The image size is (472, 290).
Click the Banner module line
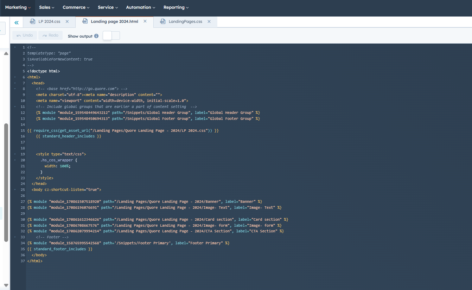click(x=145, y=201)
